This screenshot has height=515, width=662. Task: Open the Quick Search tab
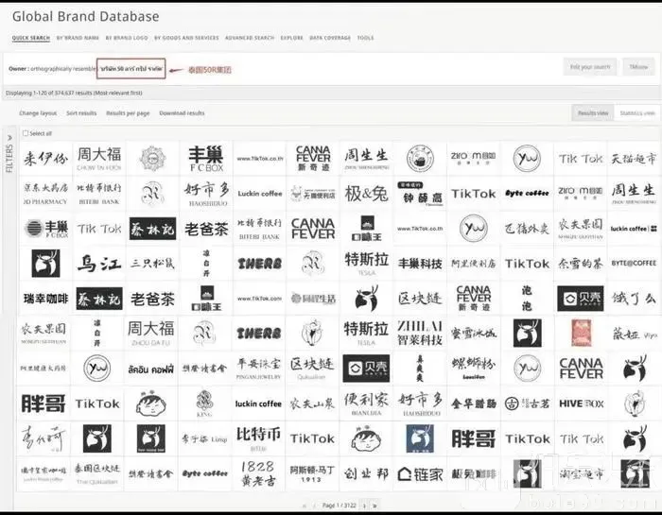(x=31, y=38)
